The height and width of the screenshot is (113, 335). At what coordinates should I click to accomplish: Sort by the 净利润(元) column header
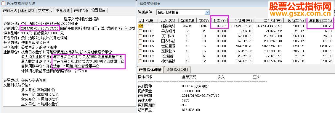click(x=269, y=21)
